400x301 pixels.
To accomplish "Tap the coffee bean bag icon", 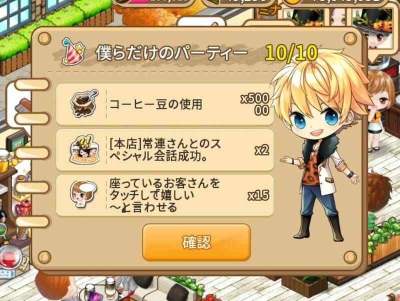I will [83, 103].
